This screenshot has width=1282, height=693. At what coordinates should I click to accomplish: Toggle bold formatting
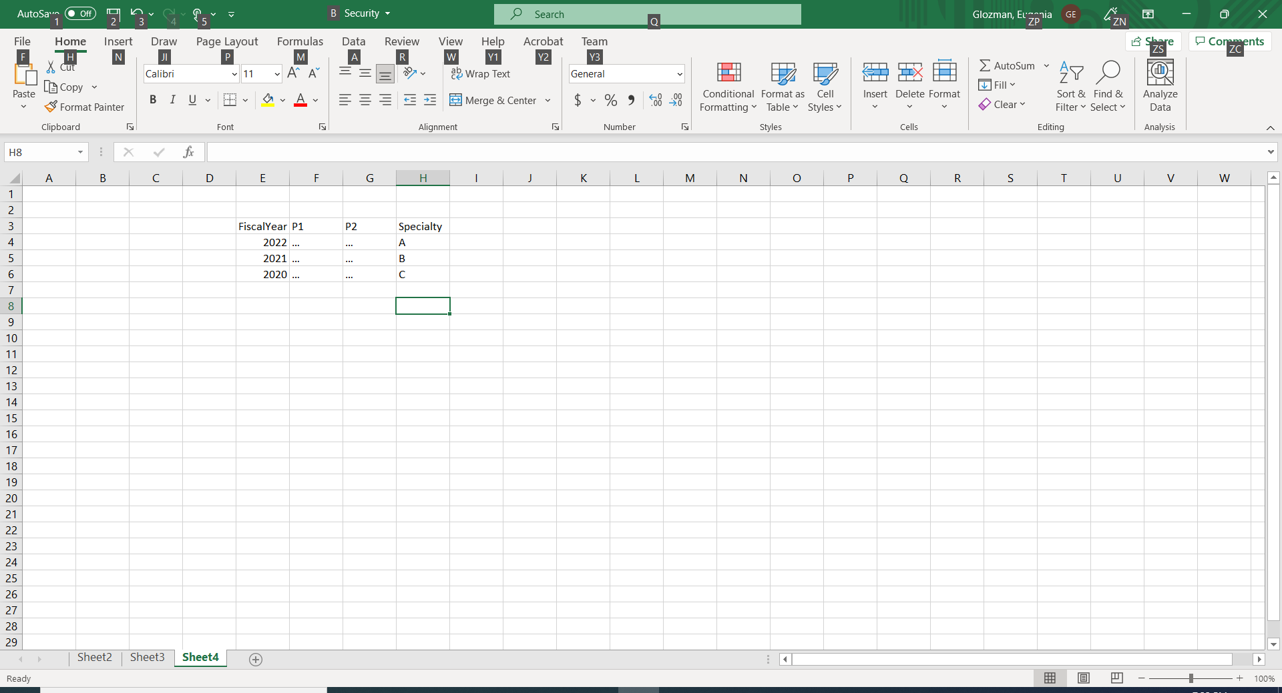[x=153, y=99]
